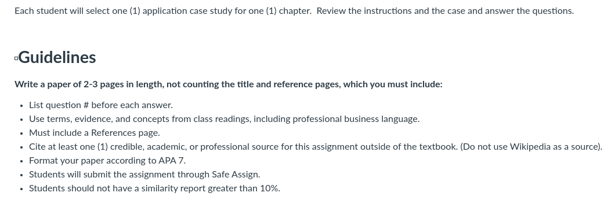Click the small anchor icon before Guidelines
The height and width of the screenshot is (211, 604).
pyautogui.click(x=16, y=58)
